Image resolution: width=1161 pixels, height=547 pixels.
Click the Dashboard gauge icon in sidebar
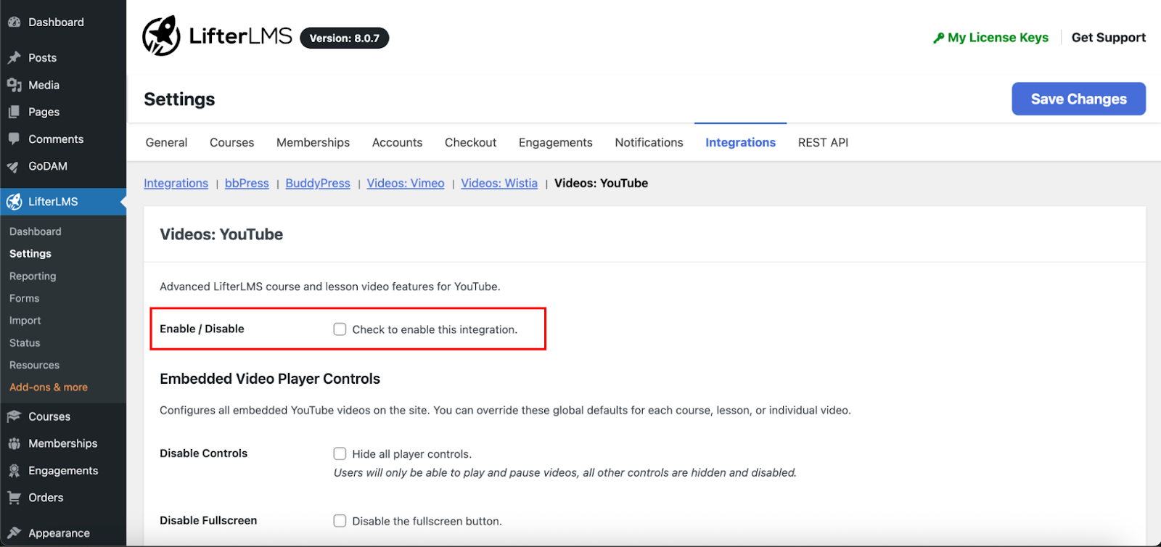point(14,22)
